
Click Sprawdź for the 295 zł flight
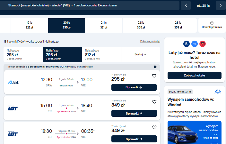134,87
